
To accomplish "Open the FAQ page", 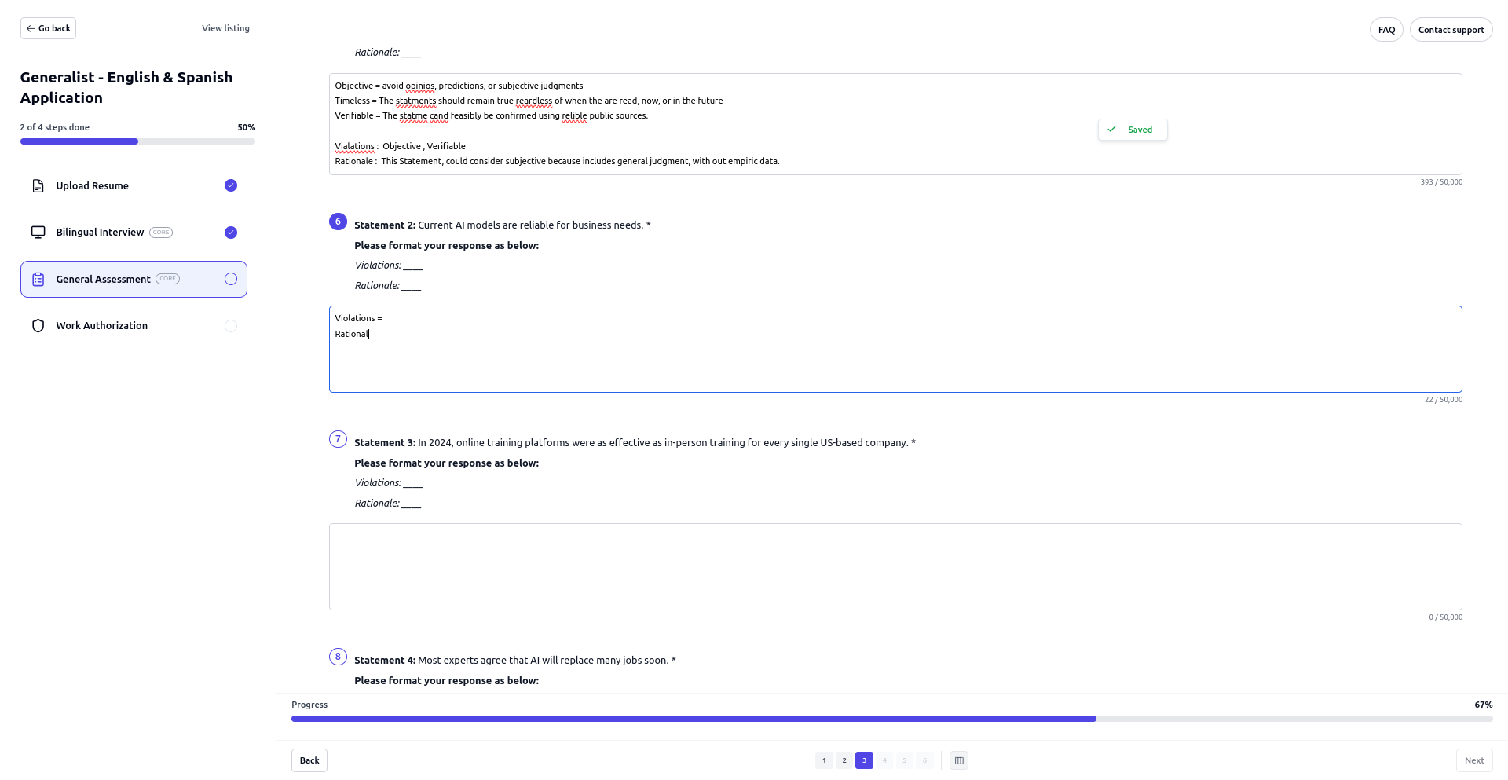I will [x=1386, y=30].
